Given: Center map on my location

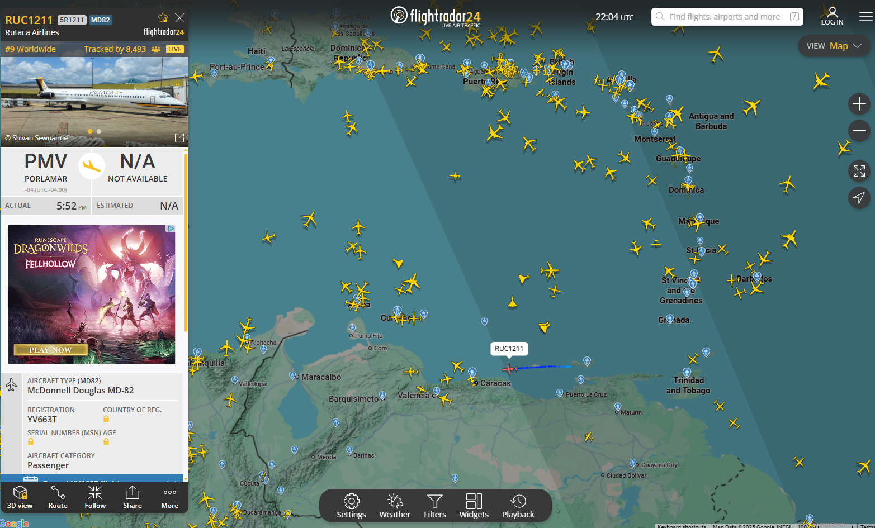Looking at the screenshot, I should pyautogui.click(x=859, y=197).
